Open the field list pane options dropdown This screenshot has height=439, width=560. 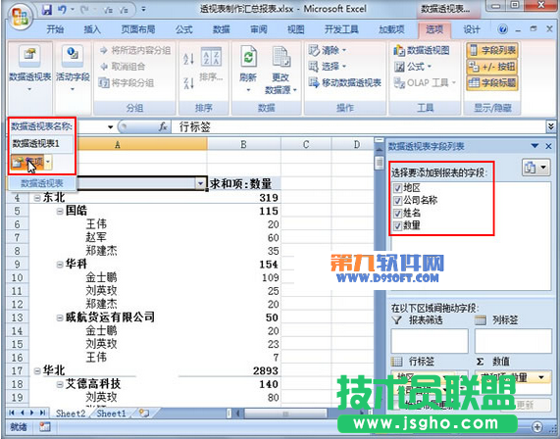click(x=535, y=146)
